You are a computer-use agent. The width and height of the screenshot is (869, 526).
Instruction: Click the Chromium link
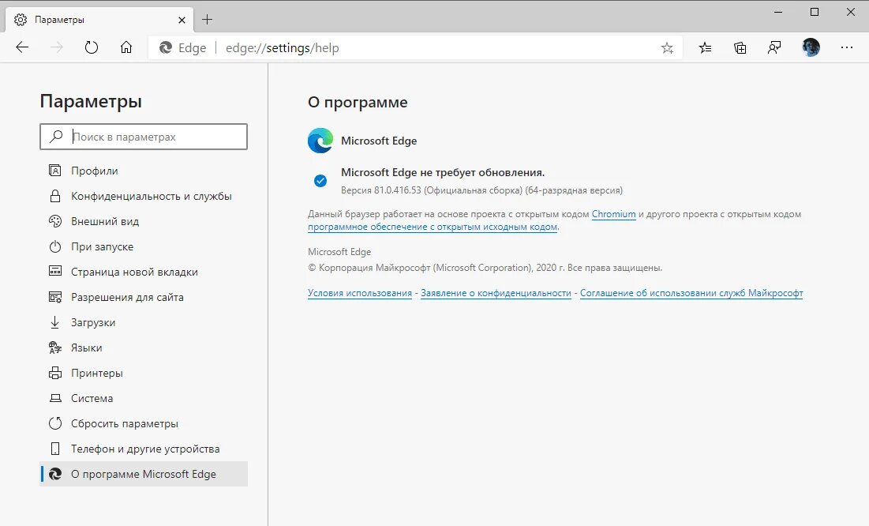[x=613, y=214]
